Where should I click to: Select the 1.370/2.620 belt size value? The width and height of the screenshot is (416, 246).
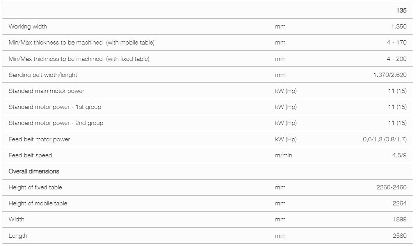[390, 75]
